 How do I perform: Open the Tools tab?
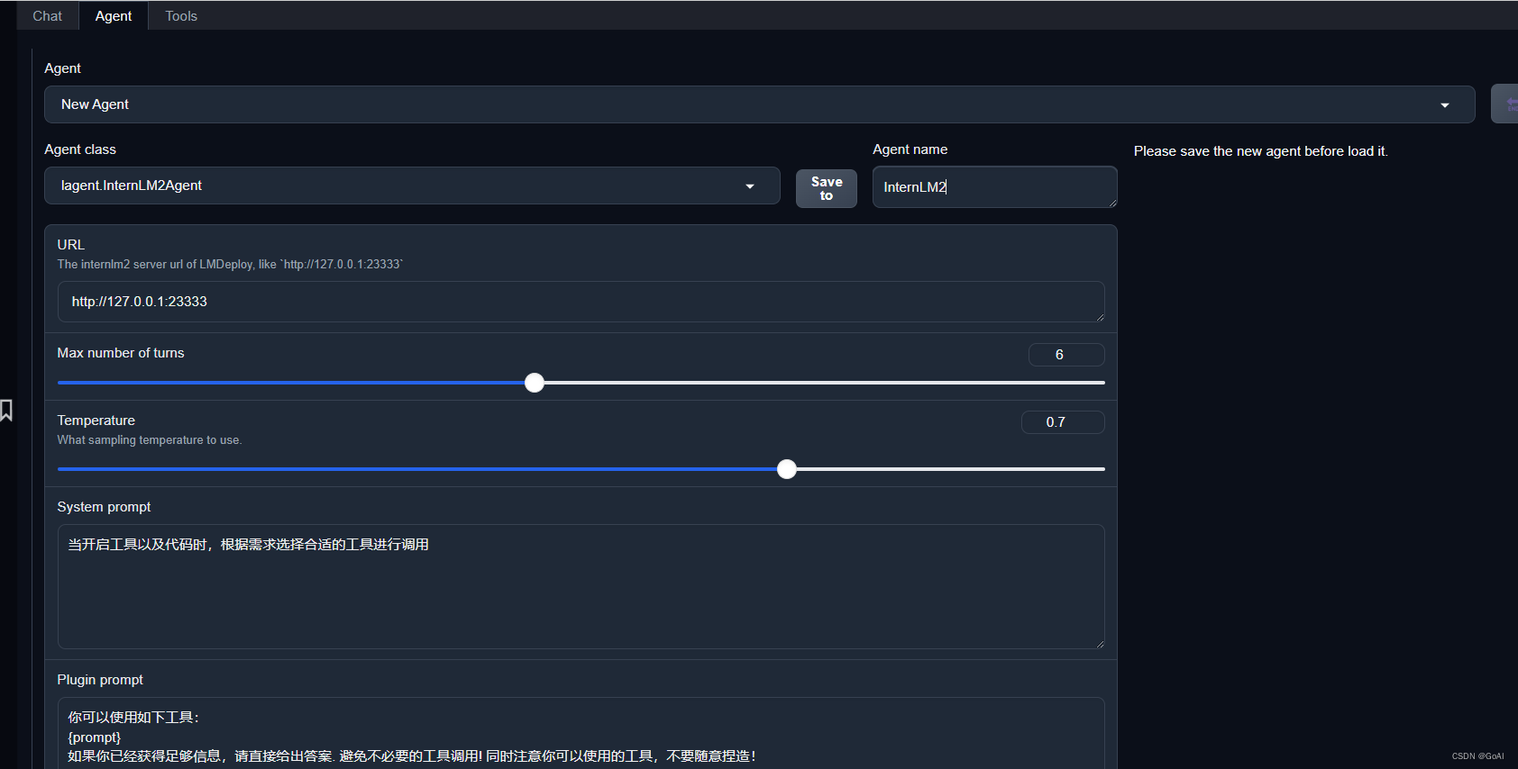click(181, 16)
